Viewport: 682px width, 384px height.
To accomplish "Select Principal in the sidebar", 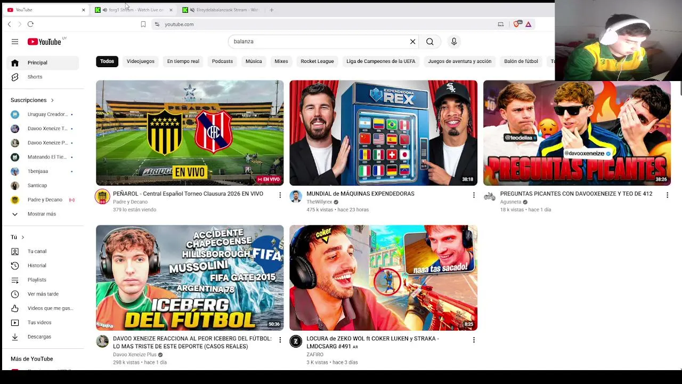I will (x=43, y=63).
